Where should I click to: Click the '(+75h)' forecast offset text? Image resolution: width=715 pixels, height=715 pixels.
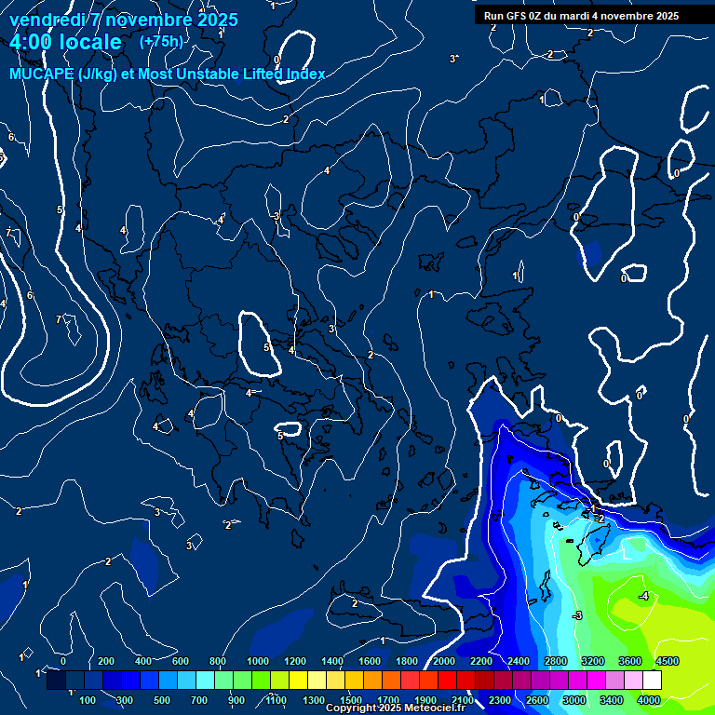(161, 42)
